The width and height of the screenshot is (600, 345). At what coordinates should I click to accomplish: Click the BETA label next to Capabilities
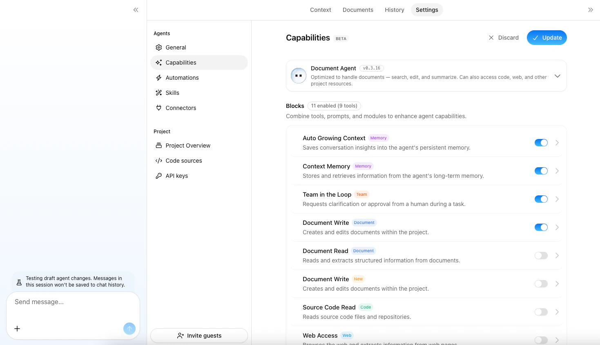(x=341, y=39)
